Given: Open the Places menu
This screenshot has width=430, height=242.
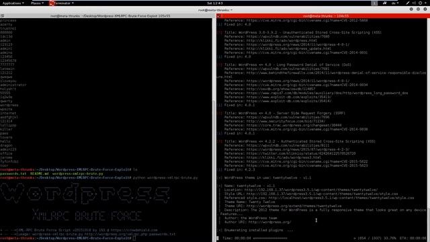Looking at the screenshot, I should coord(38,3).
